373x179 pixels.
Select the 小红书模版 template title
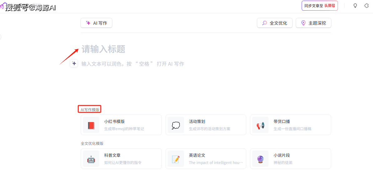pos(114,121)
